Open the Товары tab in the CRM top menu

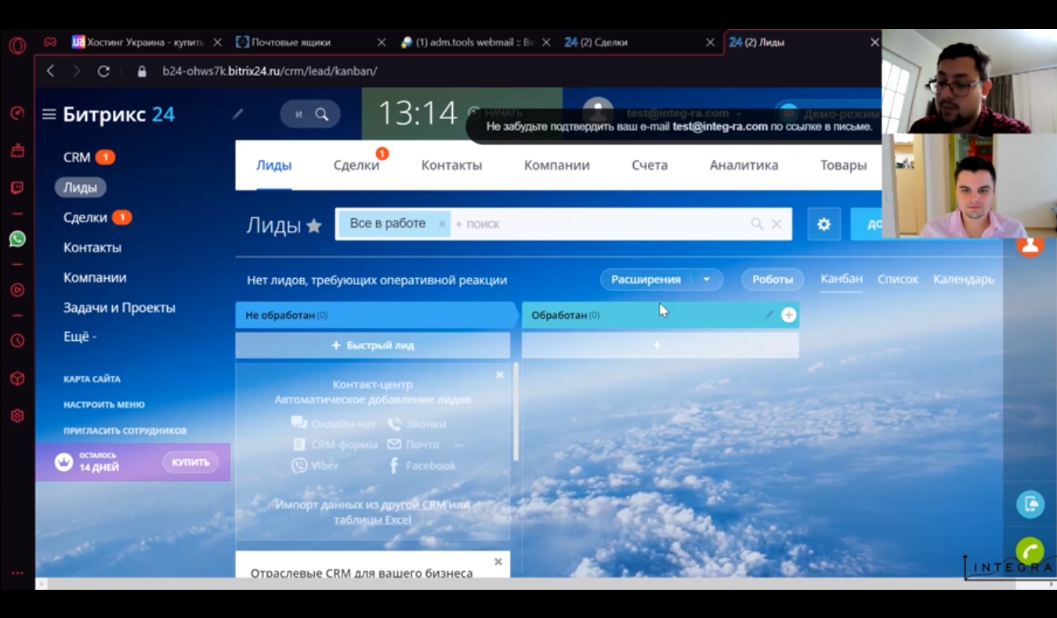(x=843, y=165)
